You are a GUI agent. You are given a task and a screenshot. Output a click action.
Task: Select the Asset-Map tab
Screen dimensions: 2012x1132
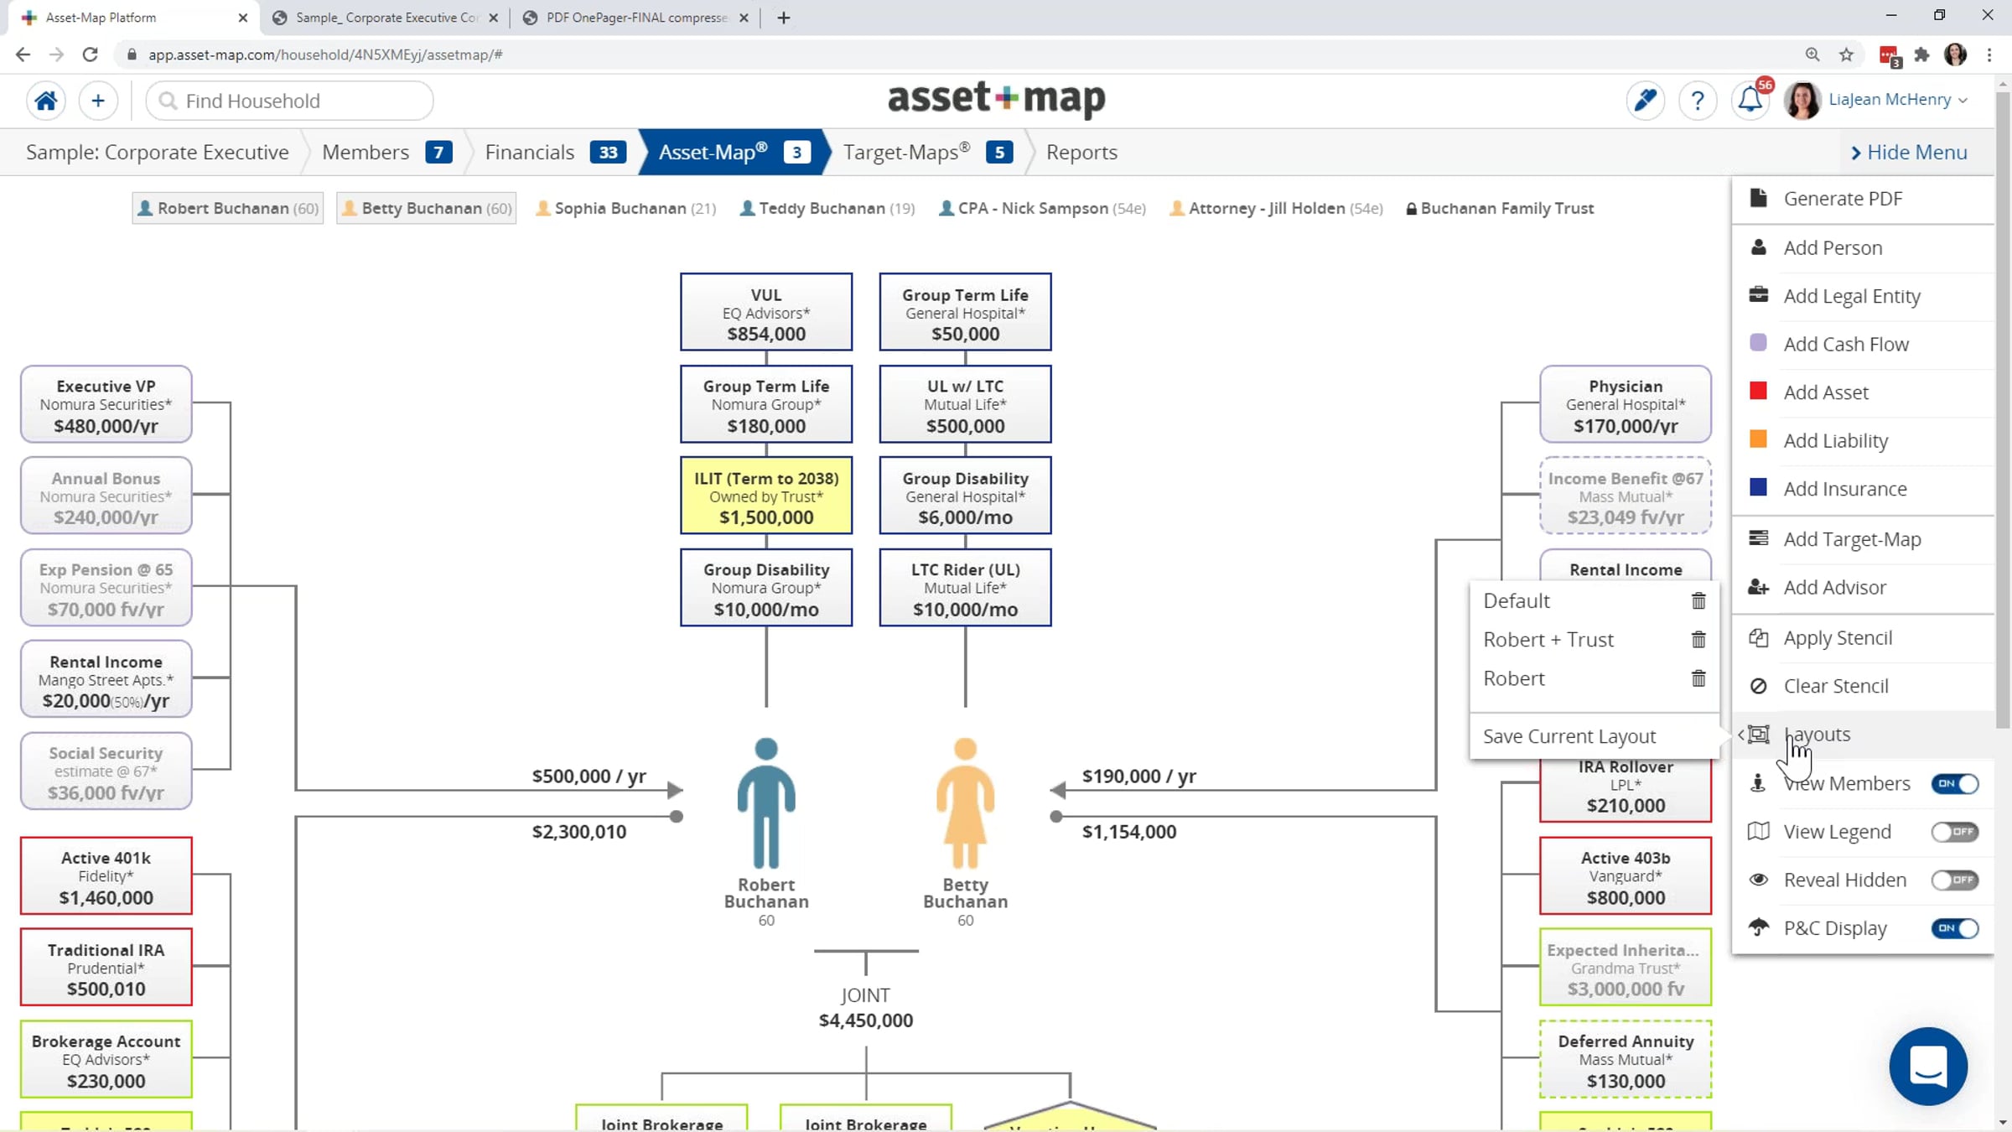734,153
